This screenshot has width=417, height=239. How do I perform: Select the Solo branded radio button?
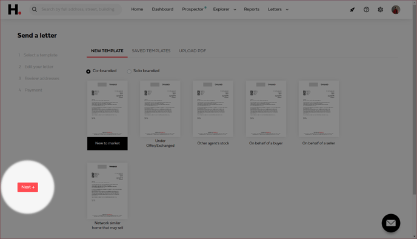pos(129,72)
